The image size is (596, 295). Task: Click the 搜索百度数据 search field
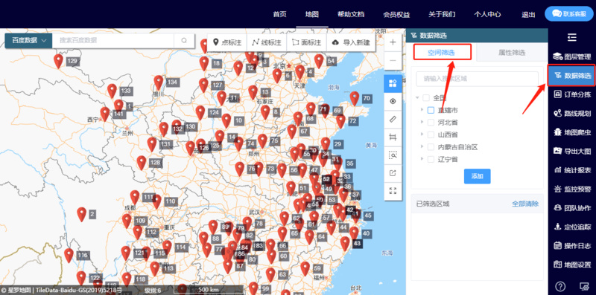point(113,41)
